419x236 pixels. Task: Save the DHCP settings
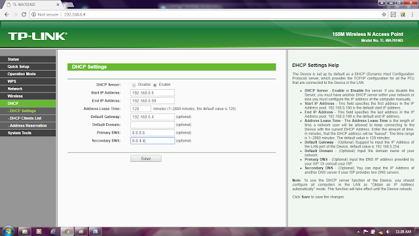tap(146, 159)
